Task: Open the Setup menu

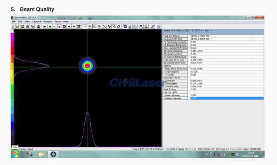Action: click(58, 21)
